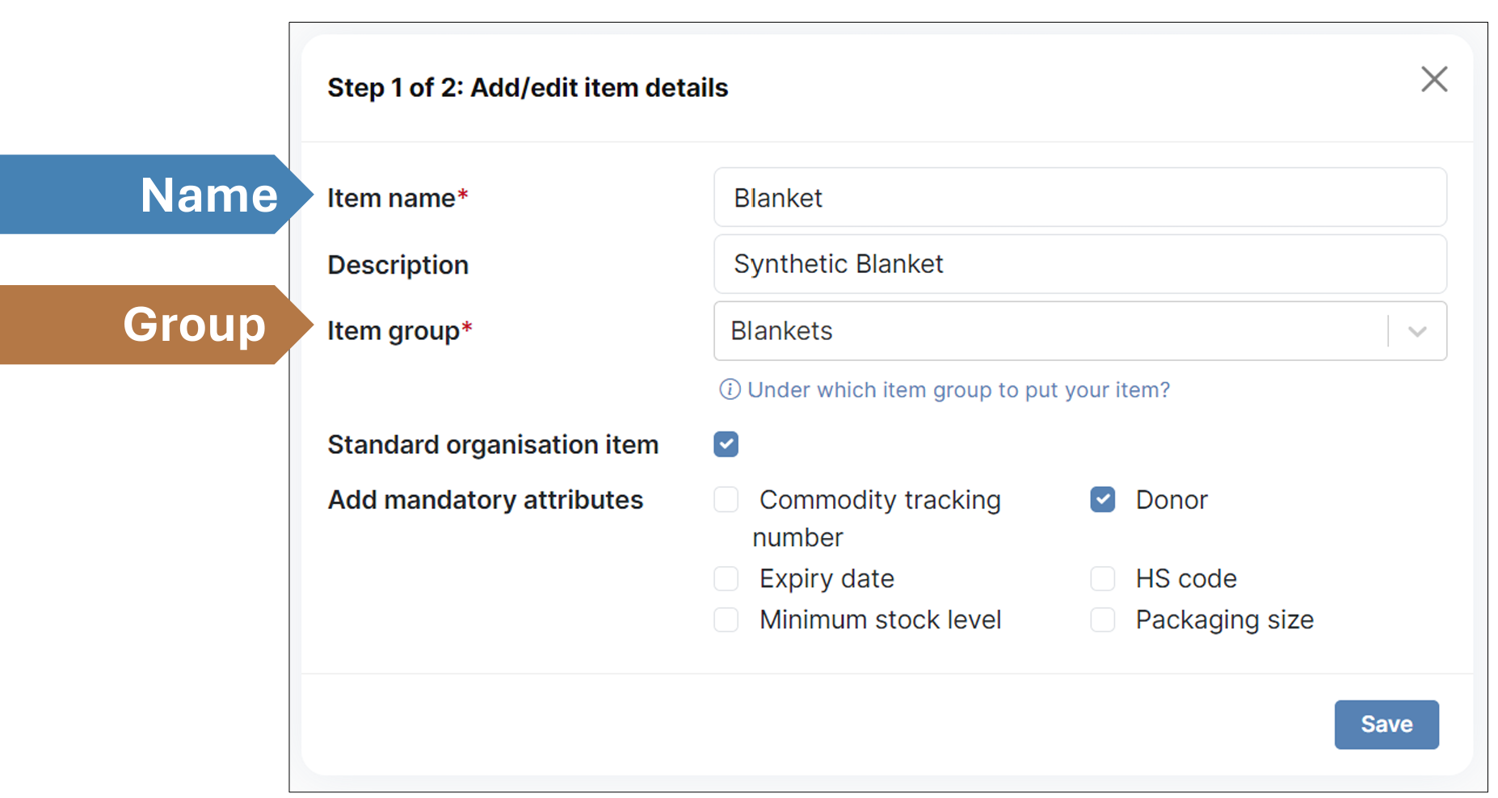Click the info icon below Item group
Viewport: 1498px width, 798px height.
pyautogui.click(x=729, y=390)
